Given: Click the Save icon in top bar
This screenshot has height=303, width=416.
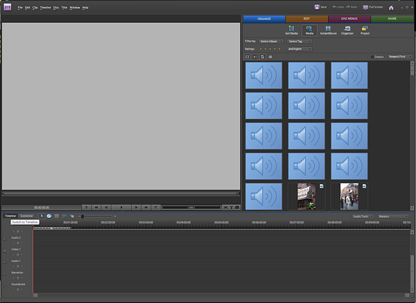Looking at the screenshot, I should [320, 6].
